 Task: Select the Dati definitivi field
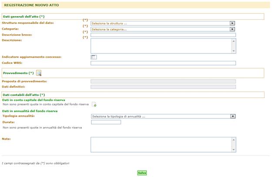[163, 87]
